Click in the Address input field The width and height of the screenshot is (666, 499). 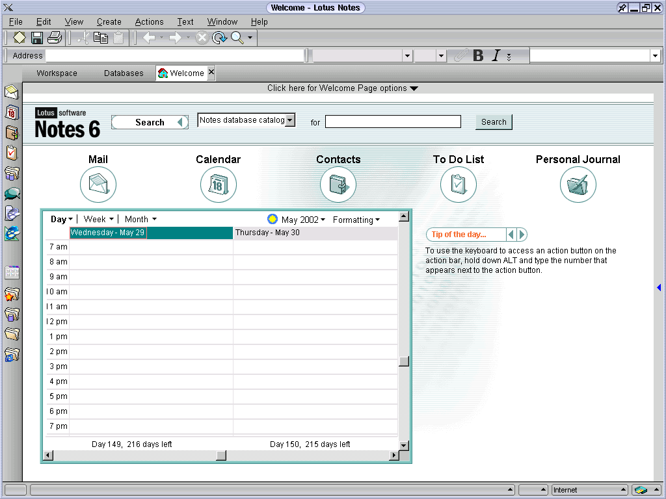(175, 56)
